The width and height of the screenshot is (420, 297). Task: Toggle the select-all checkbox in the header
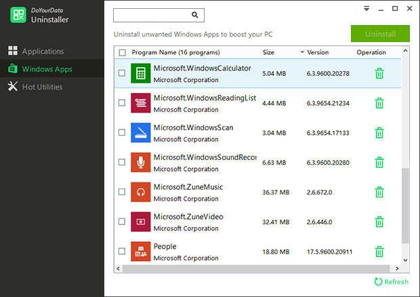coord(122,52)
